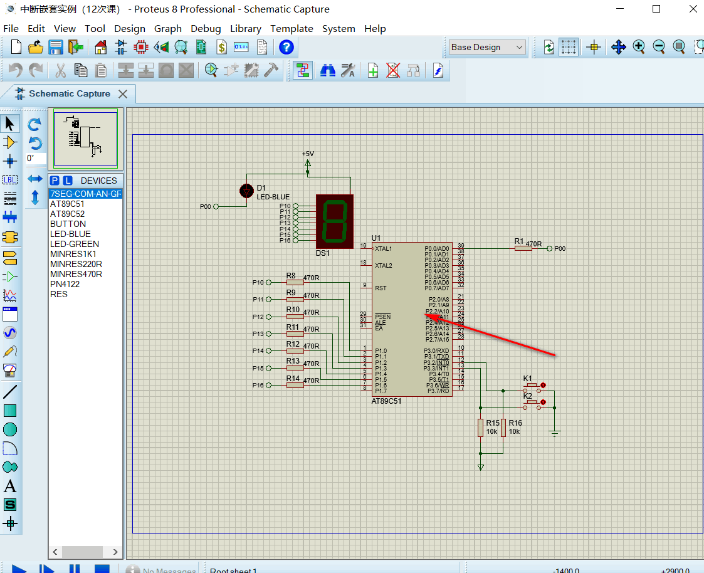The image size is (704, 573).
Task: Select 7SEG-COM-AN-GF device entry
Action: pyautogui.click(x=85, y=194)
